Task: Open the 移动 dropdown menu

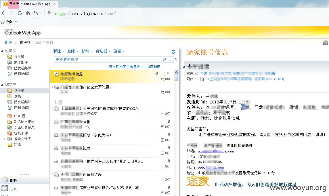Action: (x=87, y=51)
